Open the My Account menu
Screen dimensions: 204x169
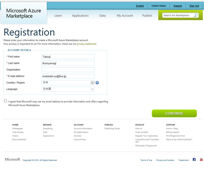(x=125, y=16)
